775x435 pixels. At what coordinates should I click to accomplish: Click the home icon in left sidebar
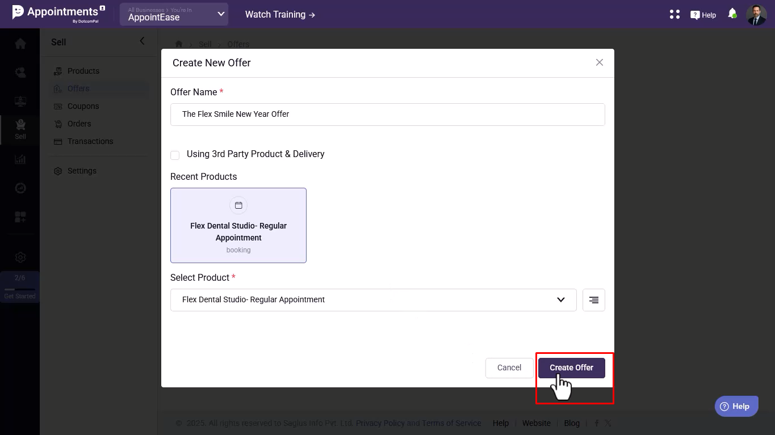pos(20,44)
